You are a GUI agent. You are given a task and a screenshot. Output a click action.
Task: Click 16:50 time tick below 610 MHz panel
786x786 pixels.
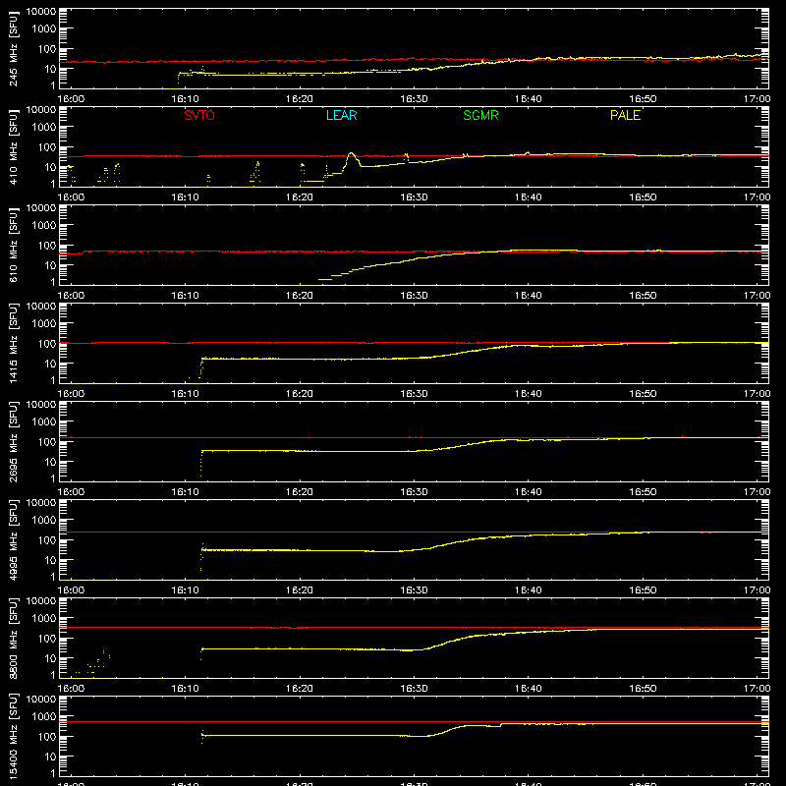coord(643,296)
